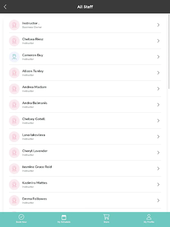Tap the back arrow icon
The width and height of the screenshot is (170, 227).
click(x=5, y=7)
